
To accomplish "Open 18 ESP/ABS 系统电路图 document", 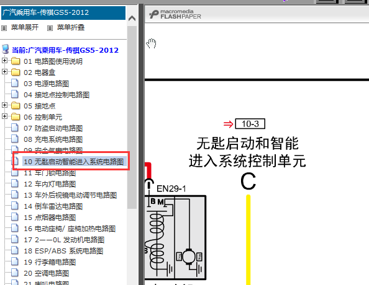I will click(63, 251).
